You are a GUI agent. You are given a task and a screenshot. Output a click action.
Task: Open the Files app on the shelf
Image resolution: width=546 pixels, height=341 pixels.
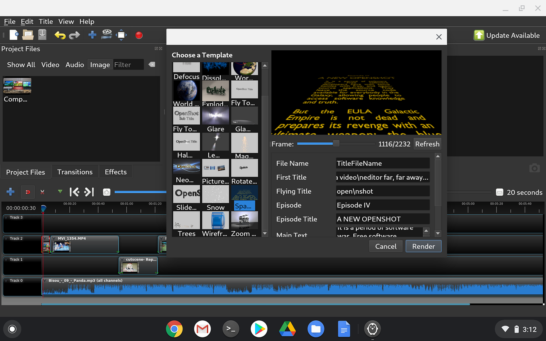pyautogui.click(x=316, y=329)
